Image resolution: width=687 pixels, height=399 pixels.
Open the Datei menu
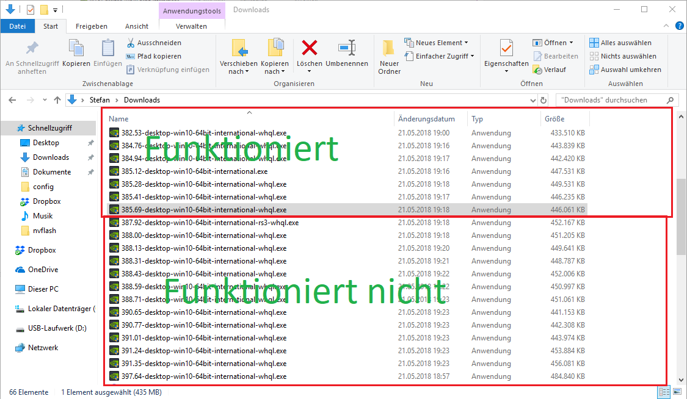click(18, 26)
